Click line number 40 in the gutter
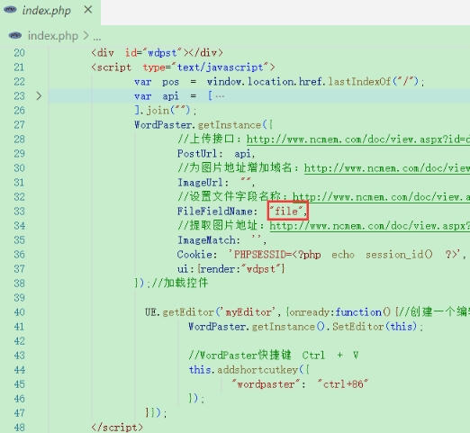The image size is (470, 433). (x=19, y=312)
